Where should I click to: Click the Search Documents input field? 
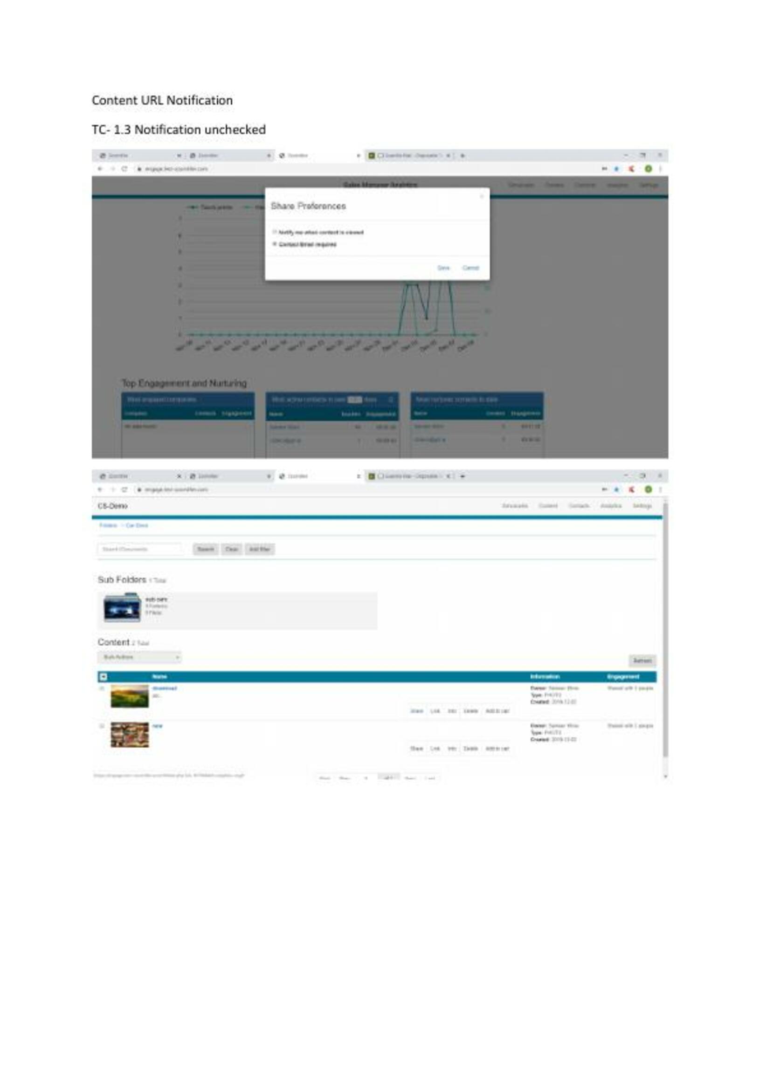(x=139, y=549)
